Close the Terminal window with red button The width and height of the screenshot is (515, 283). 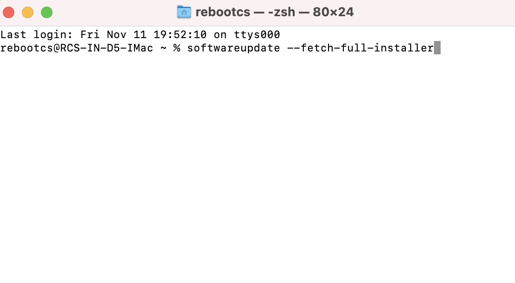coord(9,12)
